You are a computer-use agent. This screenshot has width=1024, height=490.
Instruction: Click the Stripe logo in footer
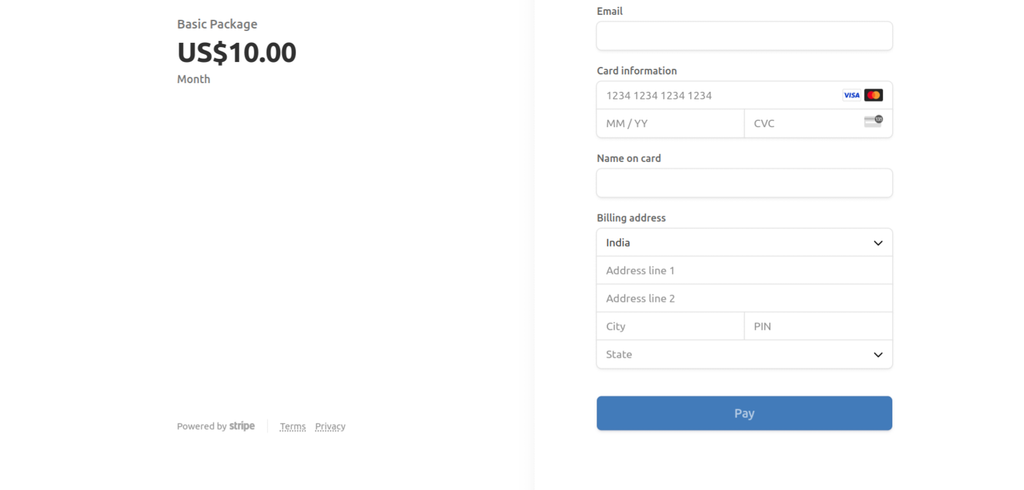(x=242, y=426)
